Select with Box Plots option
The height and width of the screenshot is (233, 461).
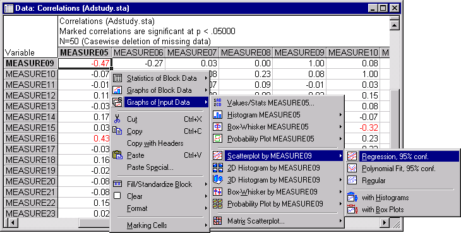point(402,210)
